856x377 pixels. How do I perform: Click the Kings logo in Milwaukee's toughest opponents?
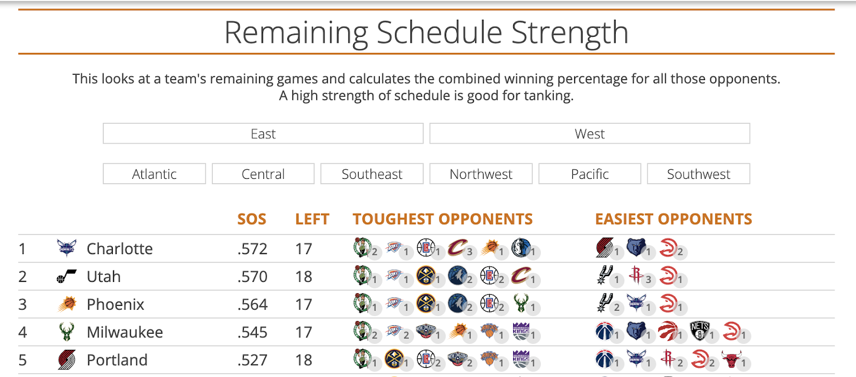click(521, 331)
